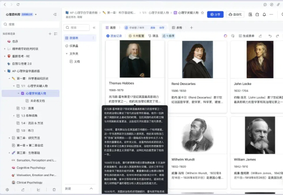Viewport: 283px width, 195px height.
Task: Open the statistics chart icon at sidebar bottom
Action: click(x=38, y=190)
